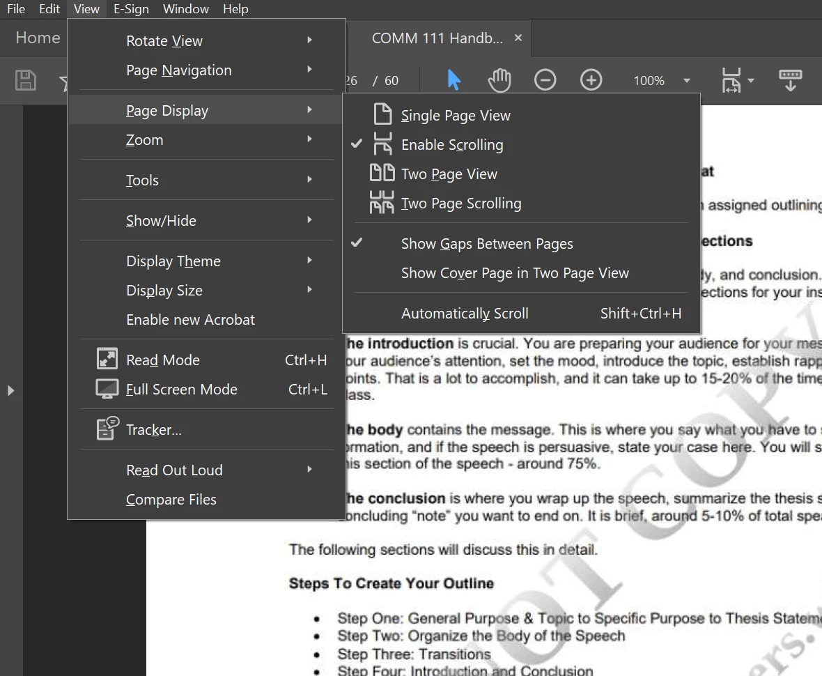Select Full Screen Mode entry
Image resolution: width=822 pixels, height=676 pixels.
pos(207,389)
